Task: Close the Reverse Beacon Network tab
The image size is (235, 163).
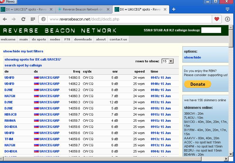Action: 108,9
